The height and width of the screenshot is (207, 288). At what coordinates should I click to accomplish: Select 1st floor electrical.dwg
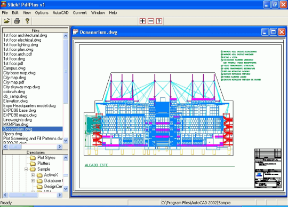22,40
